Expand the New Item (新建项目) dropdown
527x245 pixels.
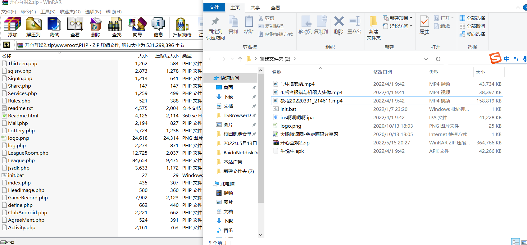(398, 18)
